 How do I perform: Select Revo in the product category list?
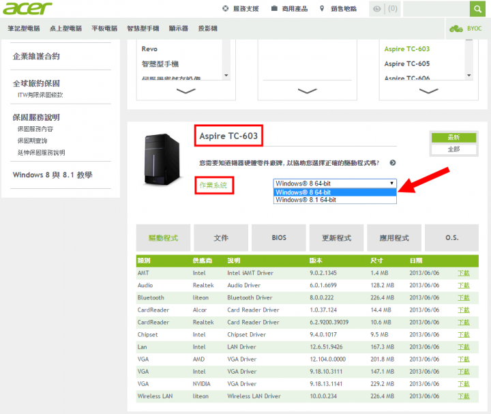pos(149,49)
